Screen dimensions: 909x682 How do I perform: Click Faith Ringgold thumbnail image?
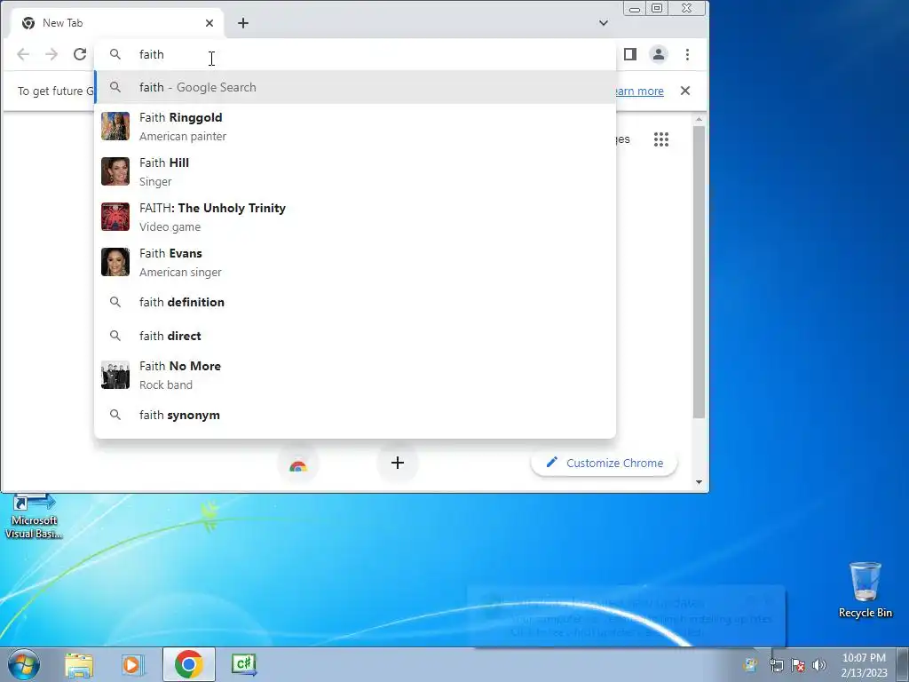(115, 126)
